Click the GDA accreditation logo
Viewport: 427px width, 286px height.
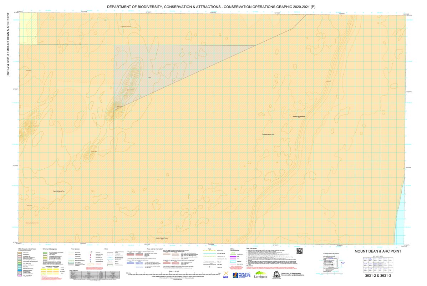[x=226, y=275]
